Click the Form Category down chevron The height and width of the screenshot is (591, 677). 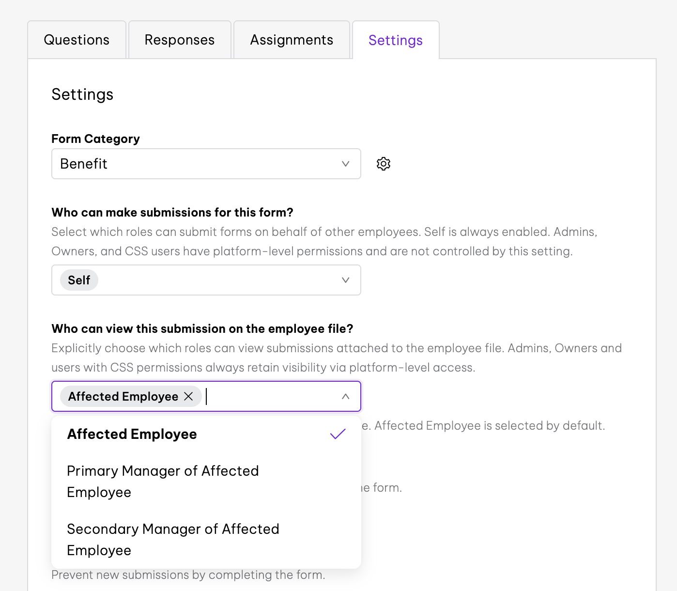345,164
